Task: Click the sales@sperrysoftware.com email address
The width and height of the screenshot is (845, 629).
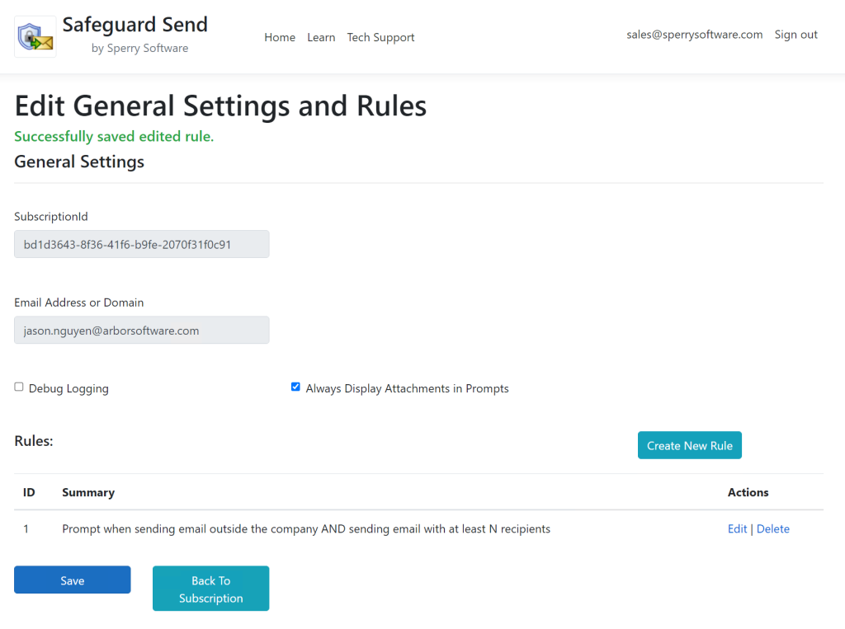Action: click(x=695, y=34)
